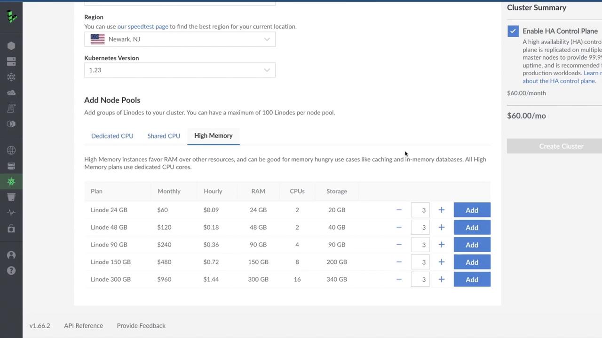Viewport: 602px width, 338px height.
Task: Switch to the Dedicated CPU tab
Action: click(x=112, y=136)
